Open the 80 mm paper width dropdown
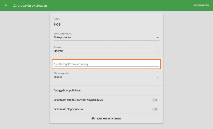This screenshot has width=213, height=129. coord(104,77)
